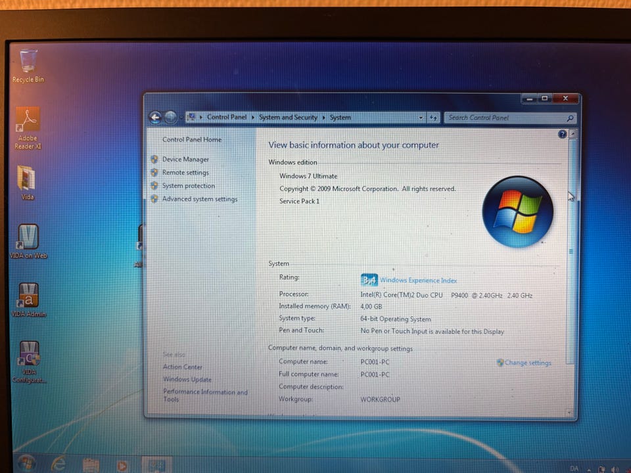Open Control Panel Home link
631x473 pixels.
tap(192, 139)
